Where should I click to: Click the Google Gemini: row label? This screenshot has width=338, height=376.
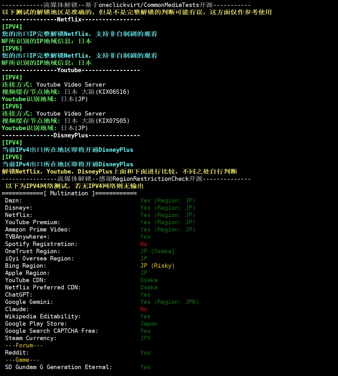click(29, 302)
